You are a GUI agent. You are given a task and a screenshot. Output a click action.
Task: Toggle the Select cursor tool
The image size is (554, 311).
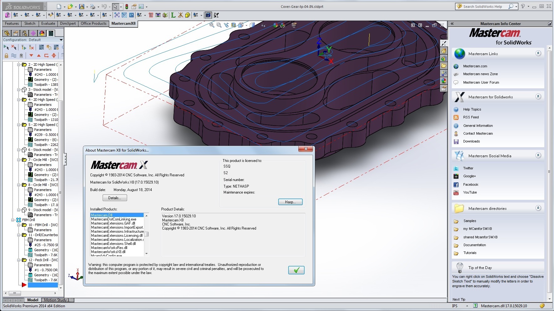pyautogui.click(x=115, y=6)
